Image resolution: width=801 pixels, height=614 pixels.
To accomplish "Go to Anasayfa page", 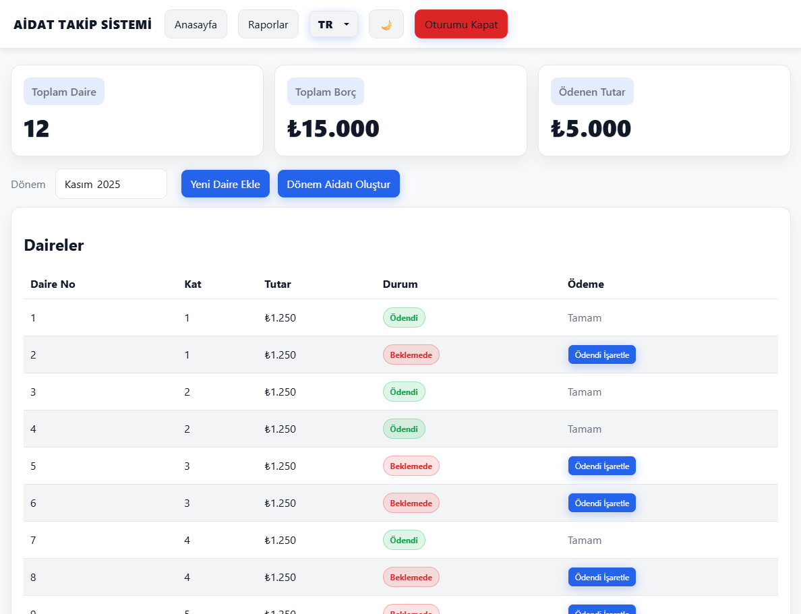I will tap(196, 24).
